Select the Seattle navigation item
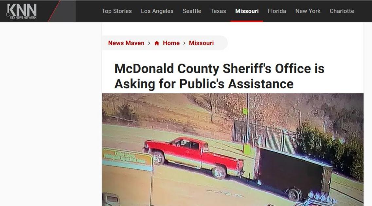This screenshot has height=206, width=372. (x=192, y=11)
